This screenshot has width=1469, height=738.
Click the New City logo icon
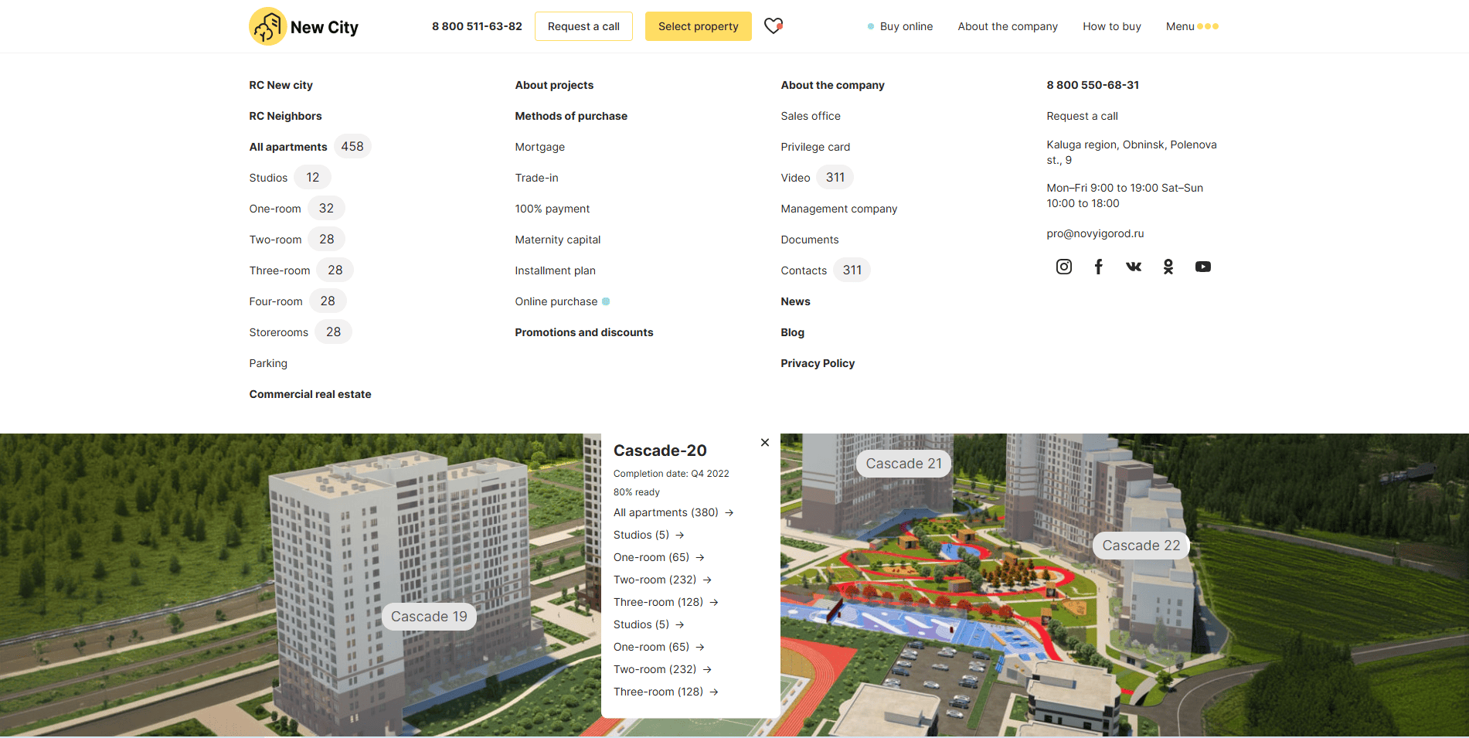tap(268, 27)
